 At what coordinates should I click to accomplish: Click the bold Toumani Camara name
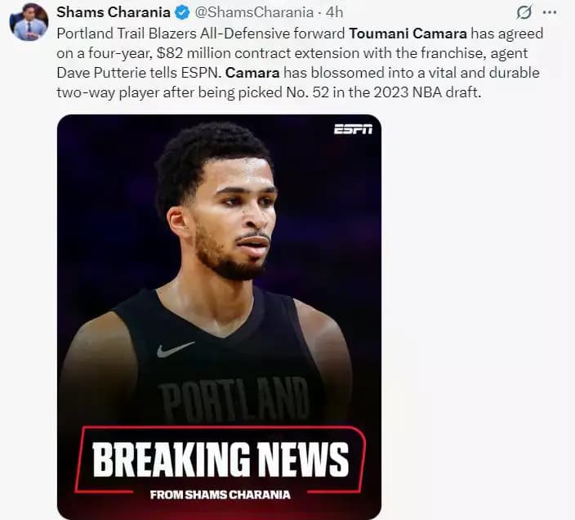(x=408, y=34)
